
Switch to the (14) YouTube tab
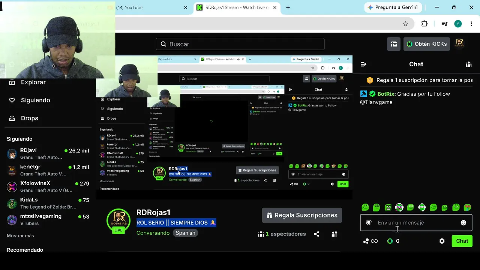148,7
